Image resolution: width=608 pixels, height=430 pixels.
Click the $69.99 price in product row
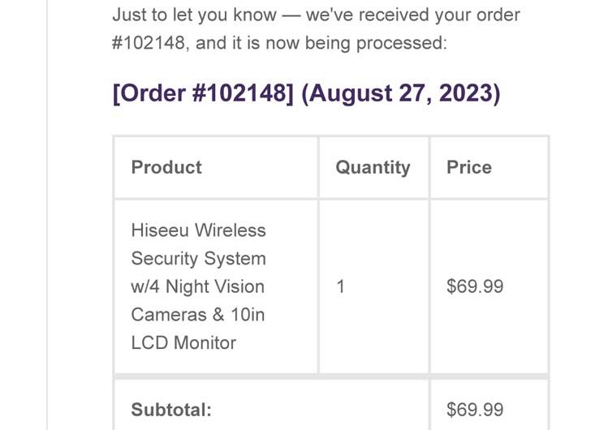[475, 286]
